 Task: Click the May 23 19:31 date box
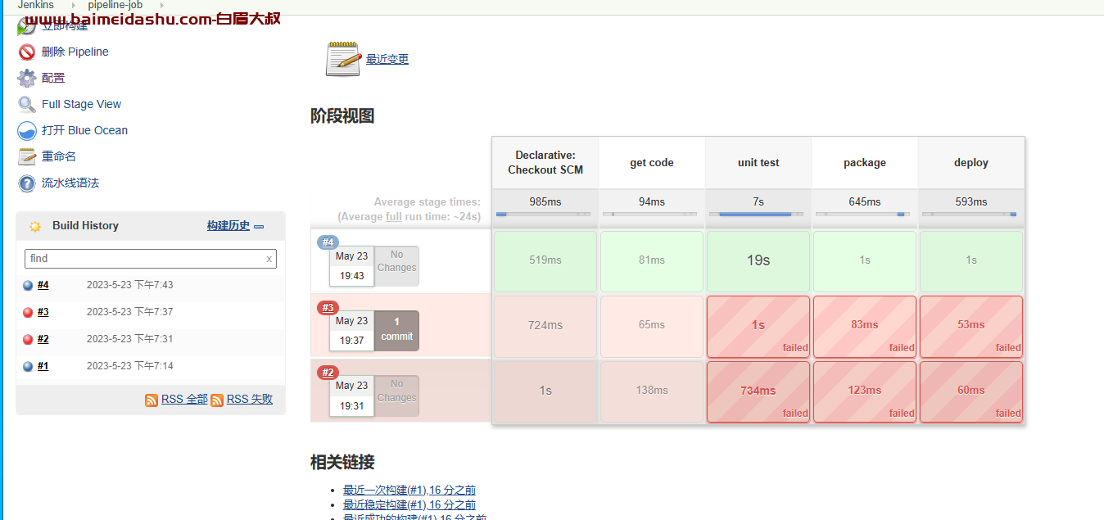tap(352, 396)
